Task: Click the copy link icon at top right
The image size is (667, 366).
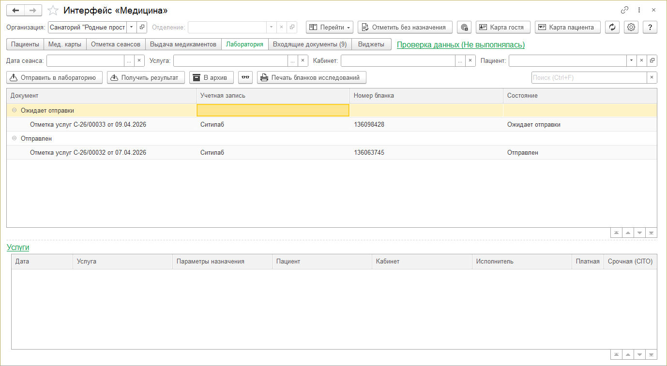Action: click(x=624, y=10)
